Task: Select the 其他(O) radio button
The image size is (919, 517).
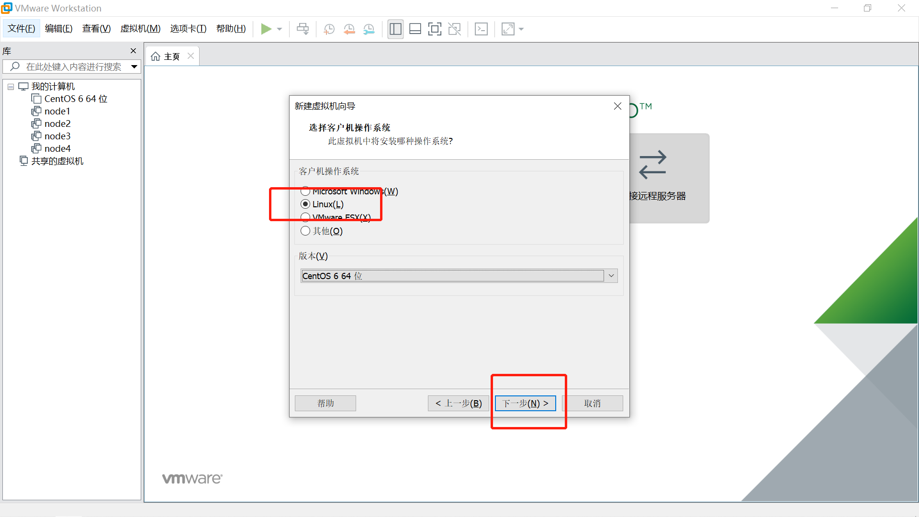Action: point(305,231)
